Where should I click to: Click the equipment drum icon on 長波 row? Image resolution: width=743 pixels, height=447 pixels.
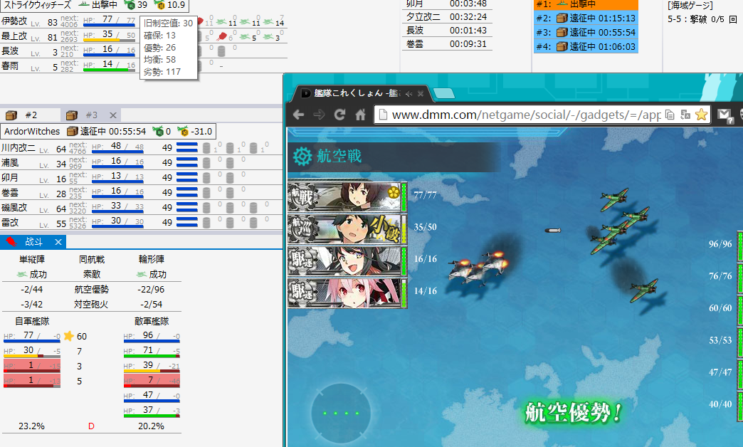point(221,51)
